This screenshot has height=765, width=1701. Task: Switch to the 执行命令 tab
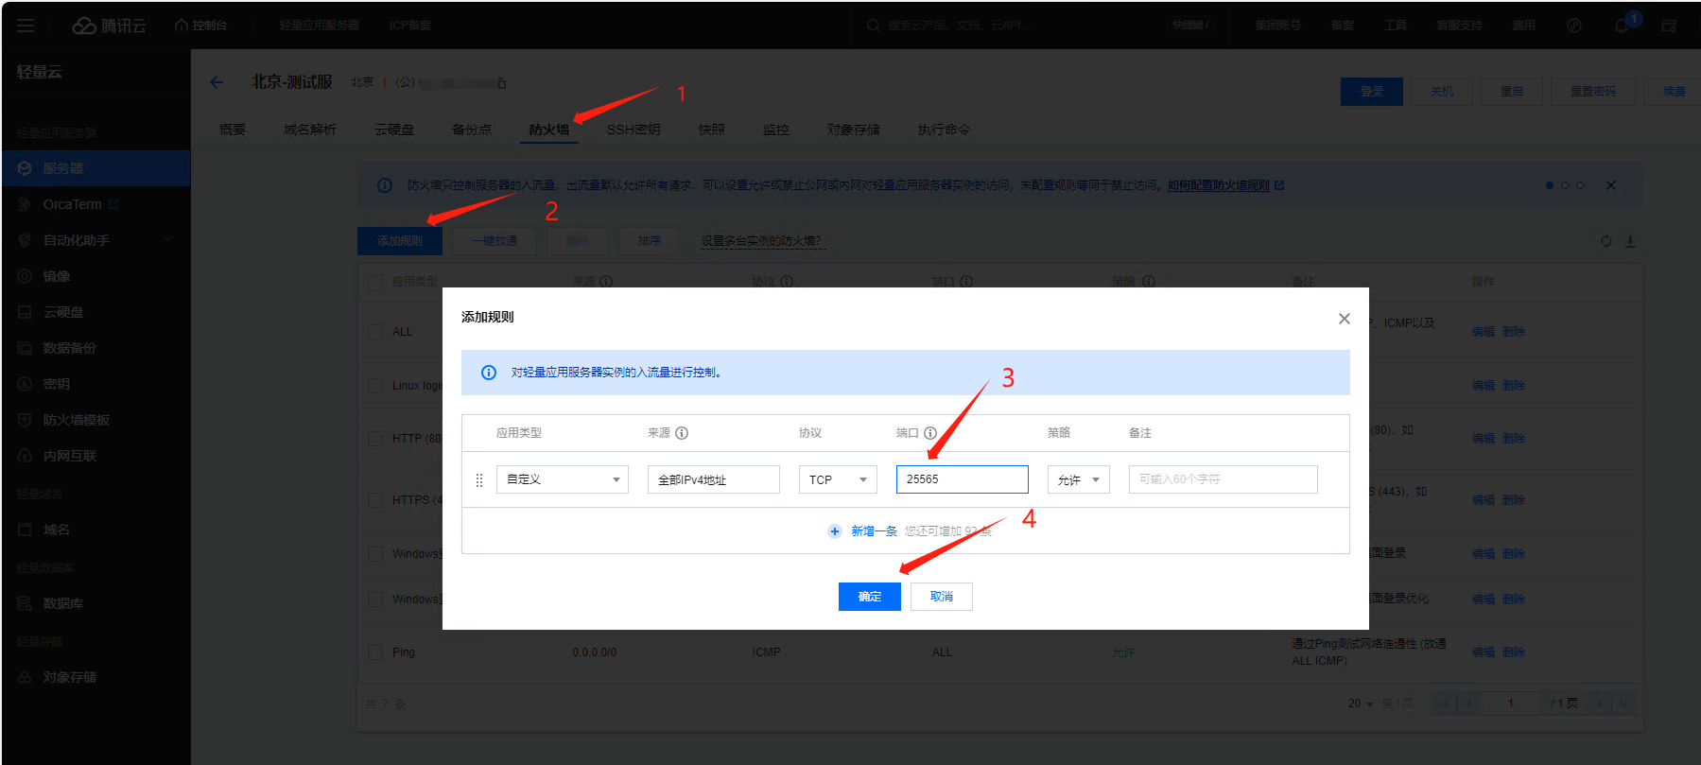point(944,130)
